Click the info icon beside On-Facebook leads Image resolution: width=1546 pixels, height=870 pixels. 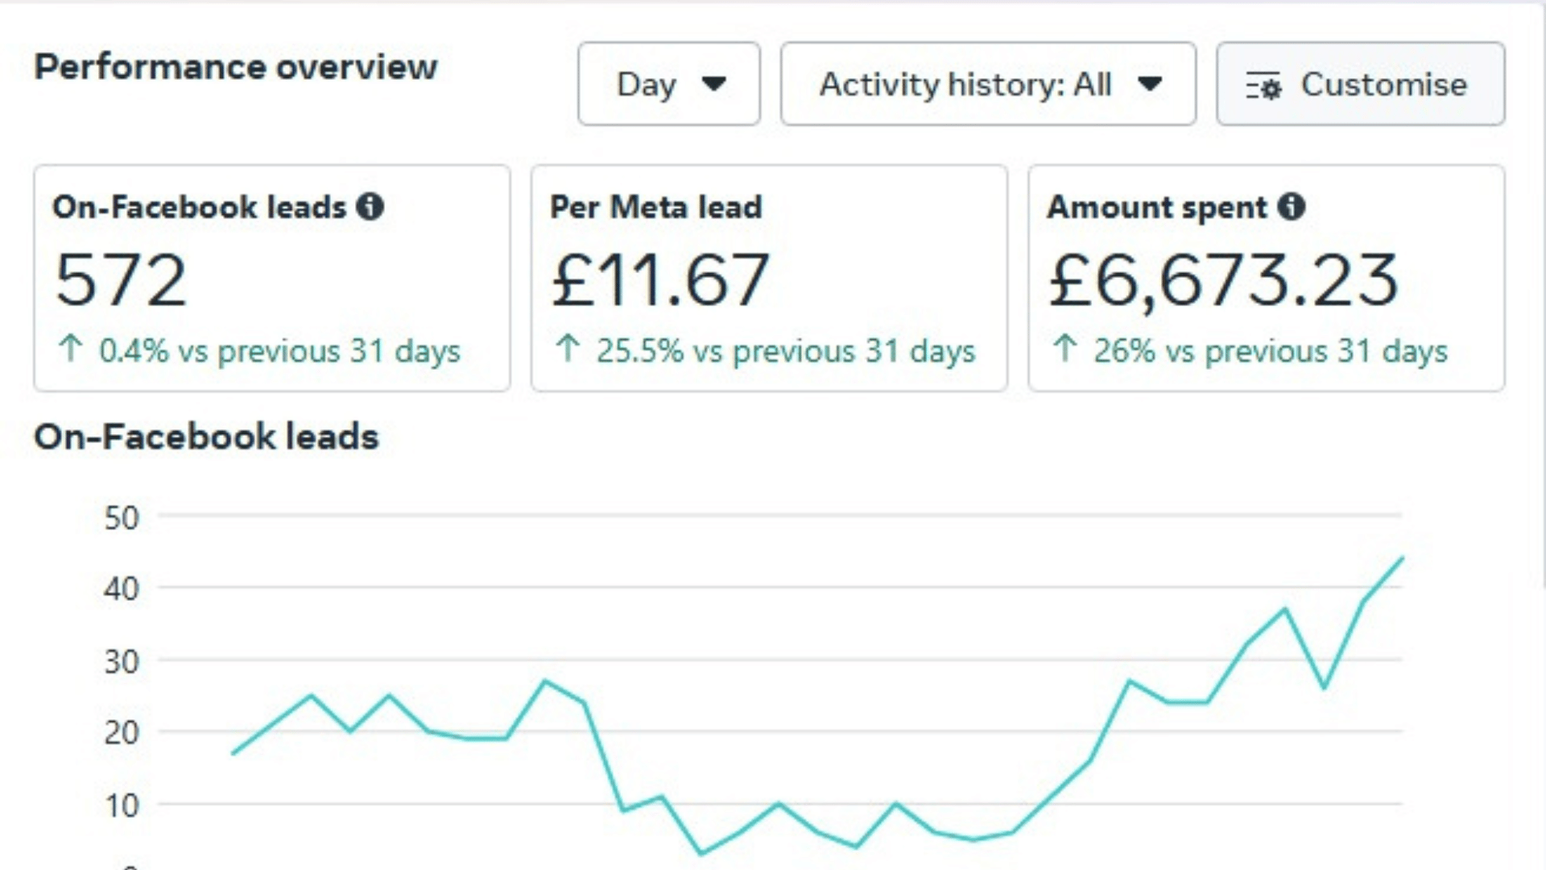(370, 207)
